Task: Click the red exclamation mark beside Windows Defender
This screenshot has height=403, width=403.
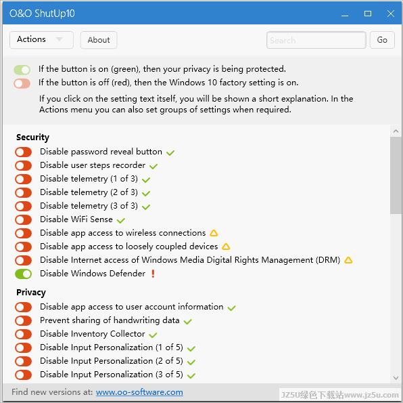Action: pos(153,274)
